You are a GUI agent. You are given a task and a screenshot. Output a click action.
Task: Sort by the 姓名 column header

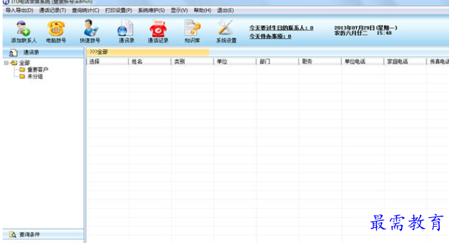coord(149,62)
